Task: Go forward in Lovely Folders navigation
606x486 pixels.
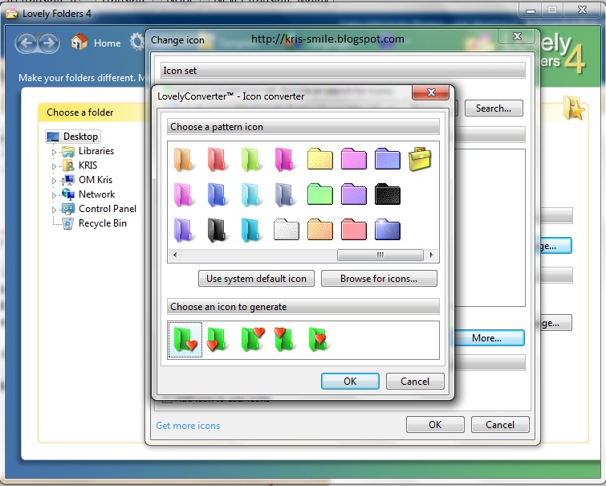Action: (x=49, y=43)
